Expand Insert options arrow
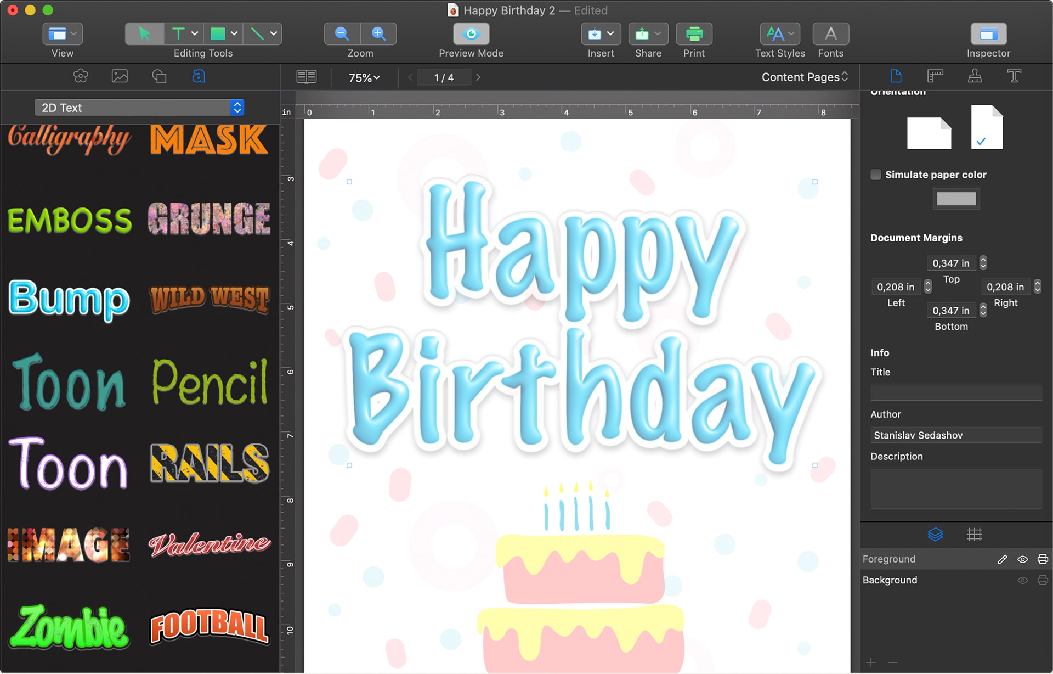The width and height of the screenshot is (1053, 674). (x=610, y=34)
